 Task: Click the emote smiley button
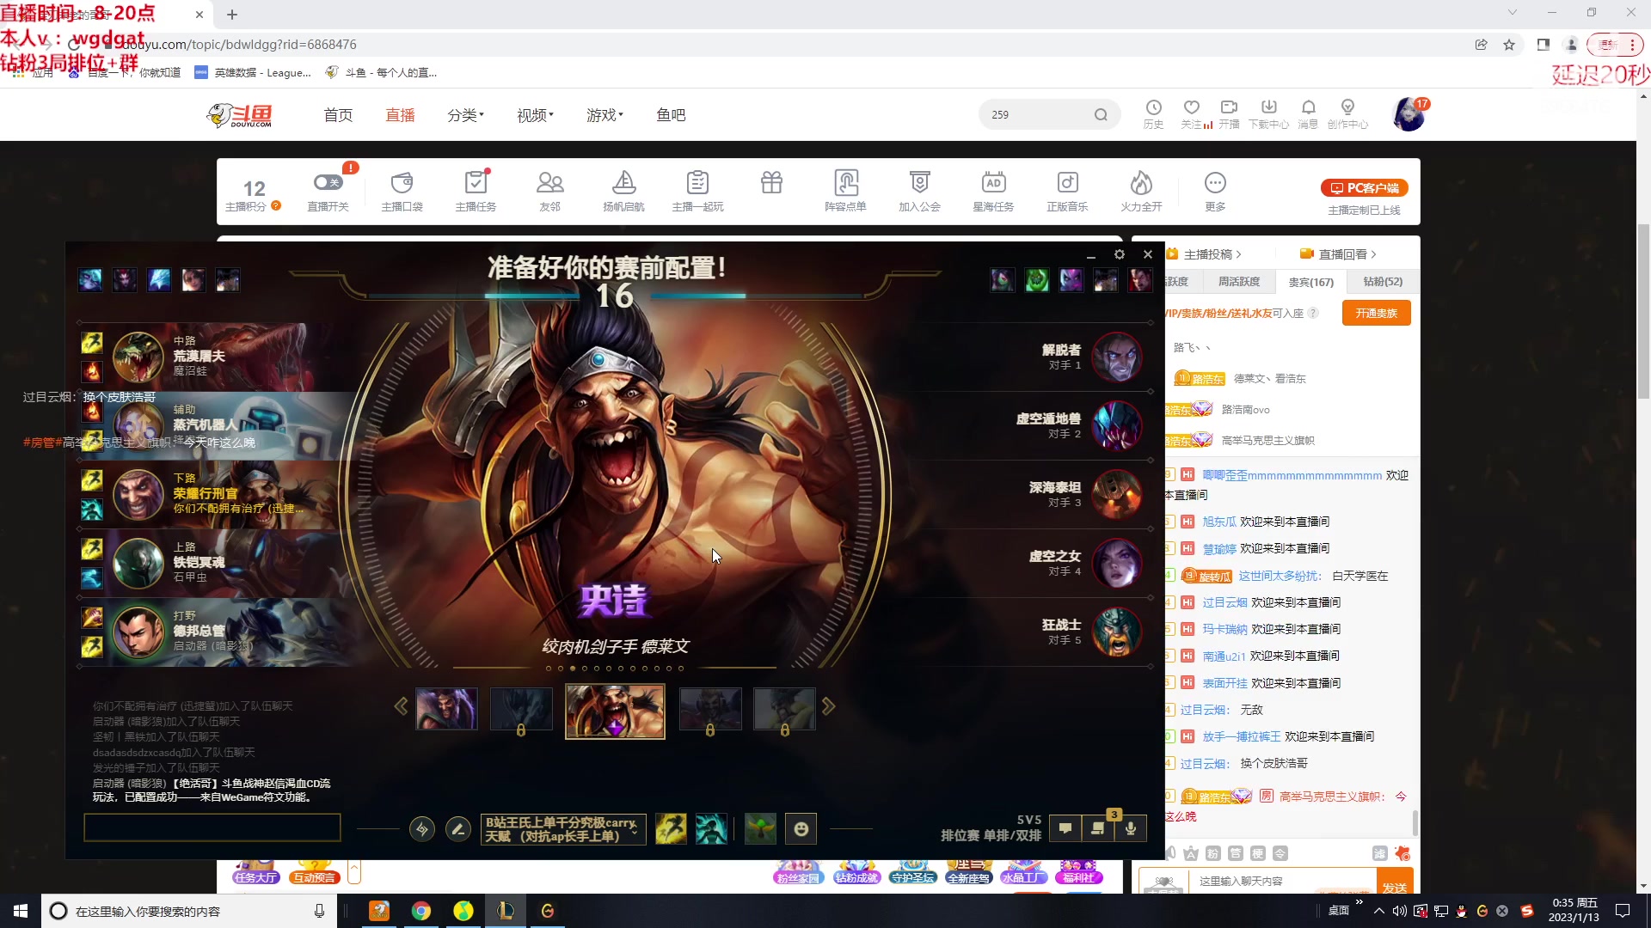[x=801, y=829]
